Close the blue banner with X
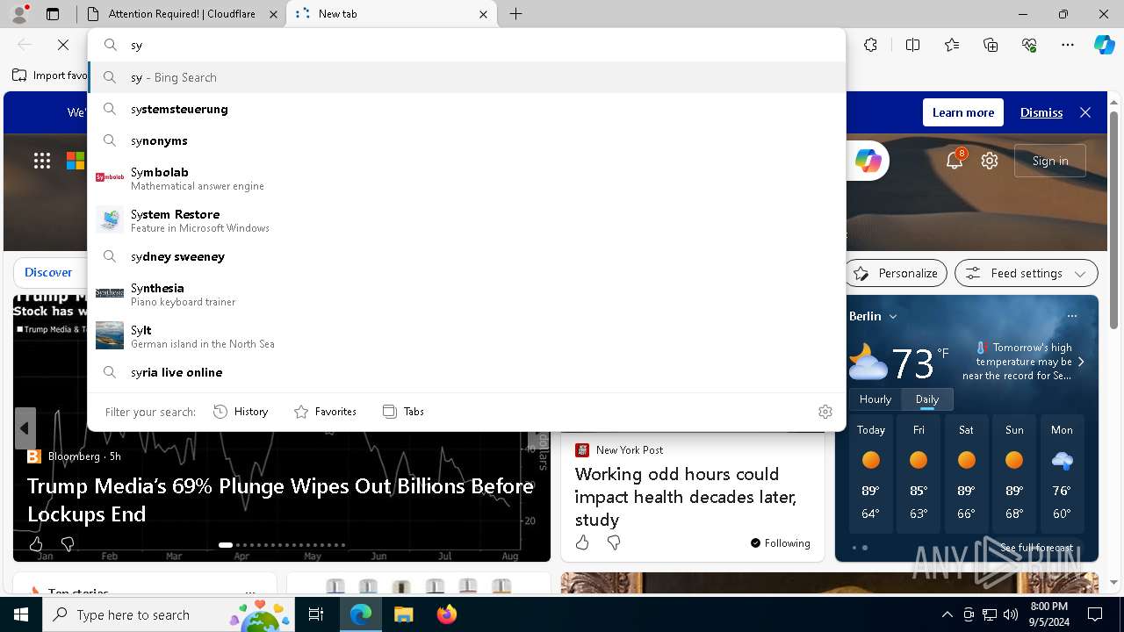The image size is (1124, 632). (x=1085, y=112)
